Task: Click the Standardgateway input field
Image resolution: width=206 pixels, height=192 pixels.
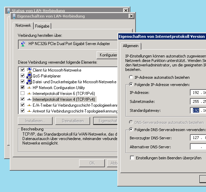Action: point(198,110)
